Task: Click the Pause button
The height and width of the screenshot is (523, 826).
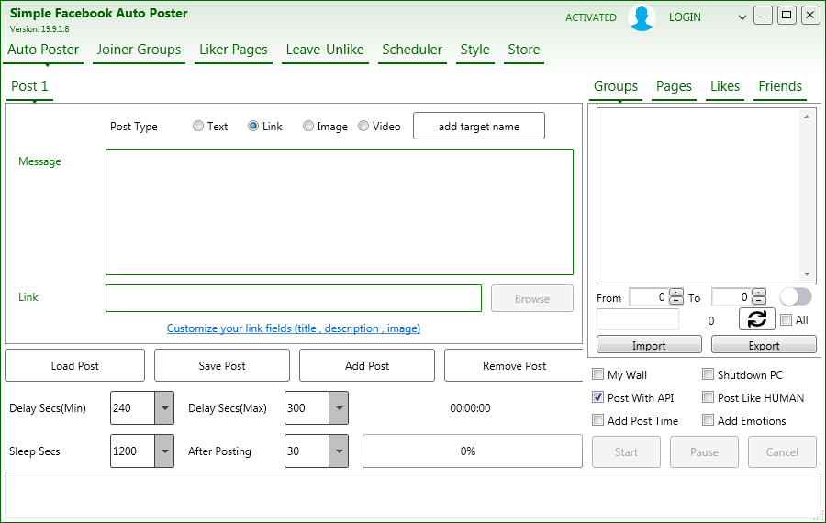Action: coord(704,452)
